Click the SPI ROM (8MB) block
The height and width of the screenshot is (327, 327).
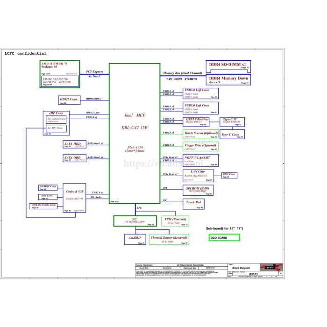click(198, 190)
